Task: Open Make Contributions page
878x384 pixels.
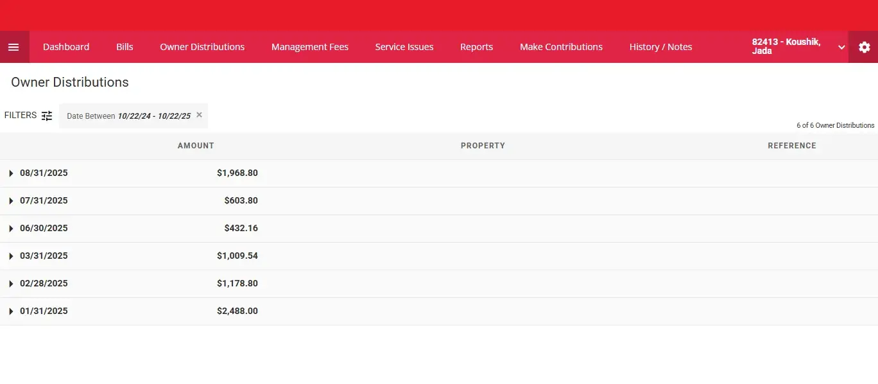Action: coord(561,47)
